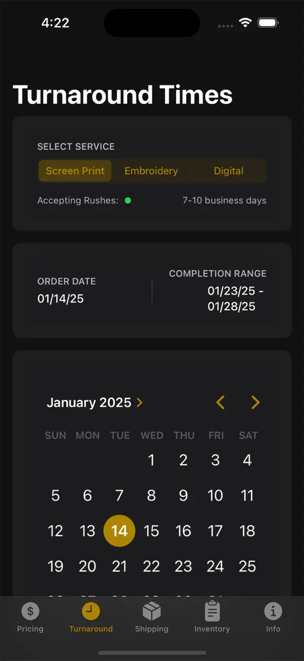Tap the Info circle icon
The image size is (304, 661).
(273, 611)
